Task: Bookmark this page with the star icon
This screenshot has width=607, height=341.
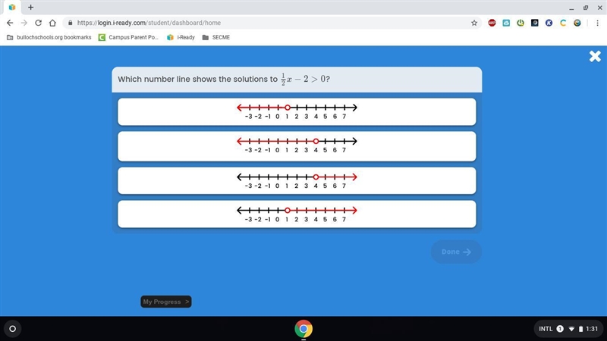Action: (x=474, y=23)
